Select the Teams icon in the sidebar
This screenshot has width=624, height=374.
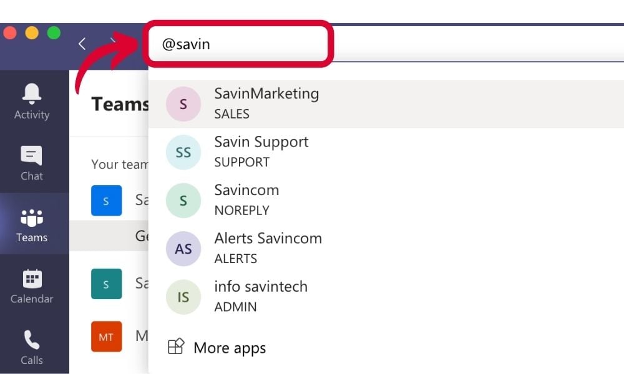(31, 222)
